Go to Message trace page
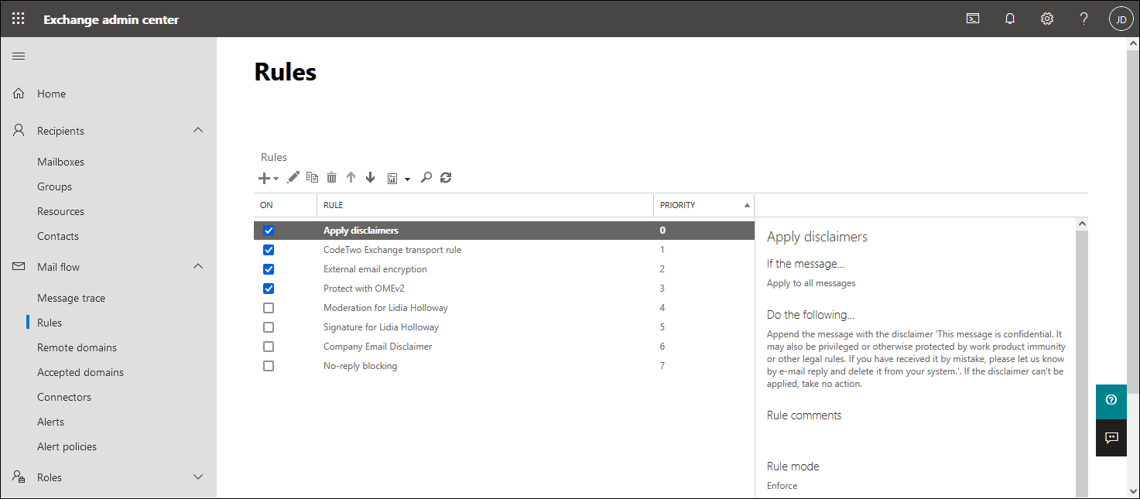The height and width of the screenshot is (499, 1140). click(71, 298)
